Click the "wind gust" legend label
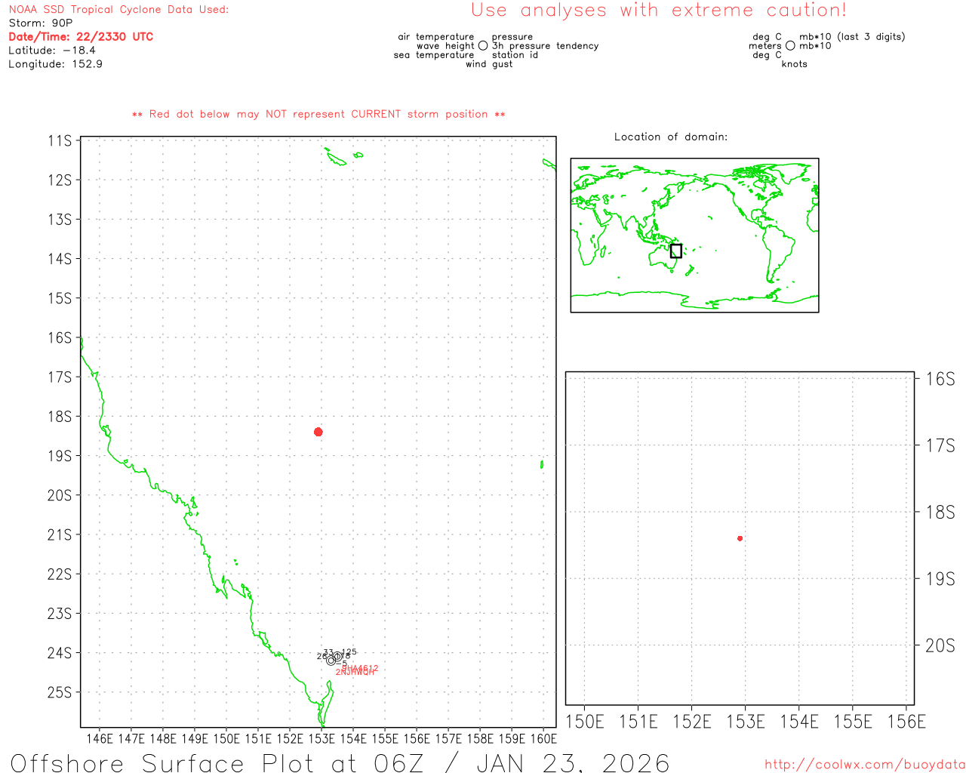 point(489,64)
